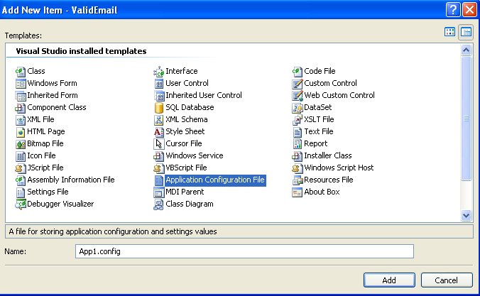Image resolution: width=480 pixels, height=296 pixels.
Task: Choose the Windows Form template icon
Action: [21, 83]
